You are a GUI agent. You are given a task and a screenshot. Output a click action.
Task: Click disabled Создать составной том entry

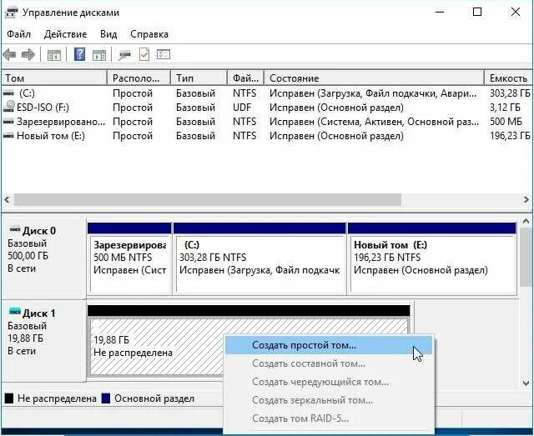coord(329,363)
